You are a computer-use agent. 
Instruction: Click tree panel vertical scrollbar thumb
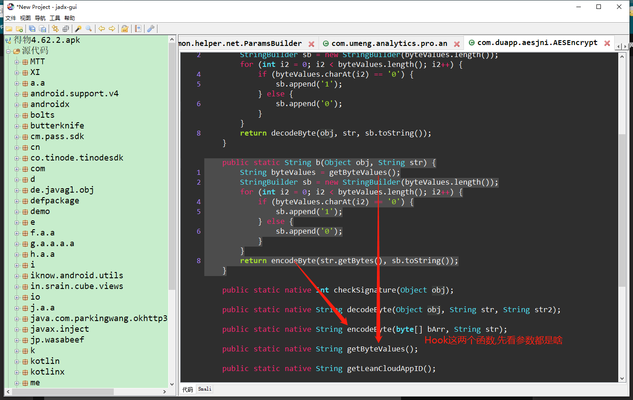click(x=172, y=166)
